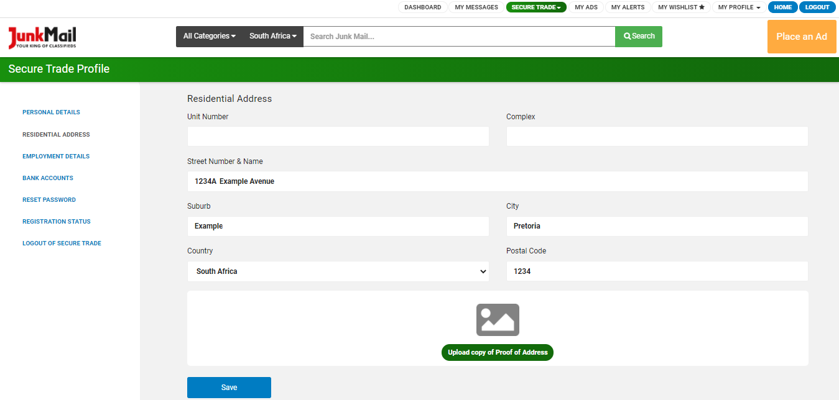Click the Unit Number input field
Image resolution: width=839 pixels, height=400 pixels.
[x=338, y=136]
